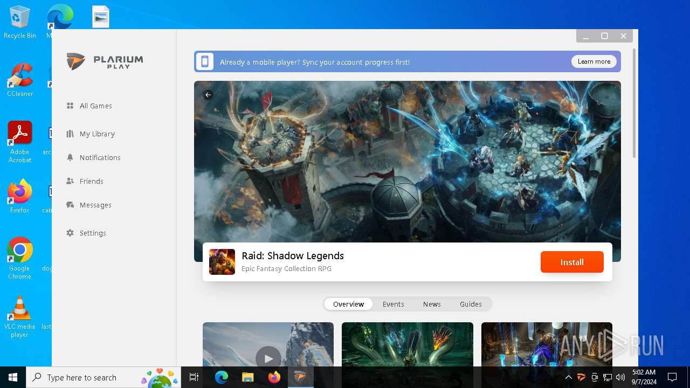
Task: Minimize the Plarium Play window
Action: (x=585, y=36)
